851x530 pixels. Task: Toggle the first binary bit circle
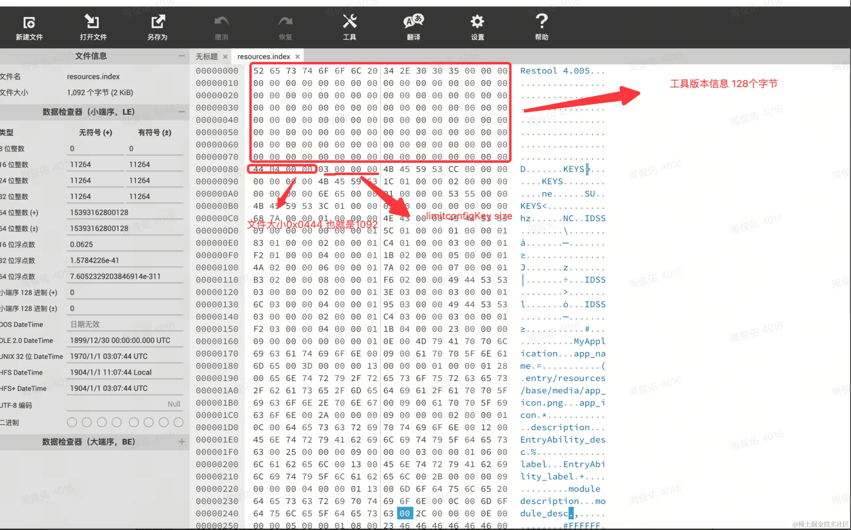[x=72, y=422]
